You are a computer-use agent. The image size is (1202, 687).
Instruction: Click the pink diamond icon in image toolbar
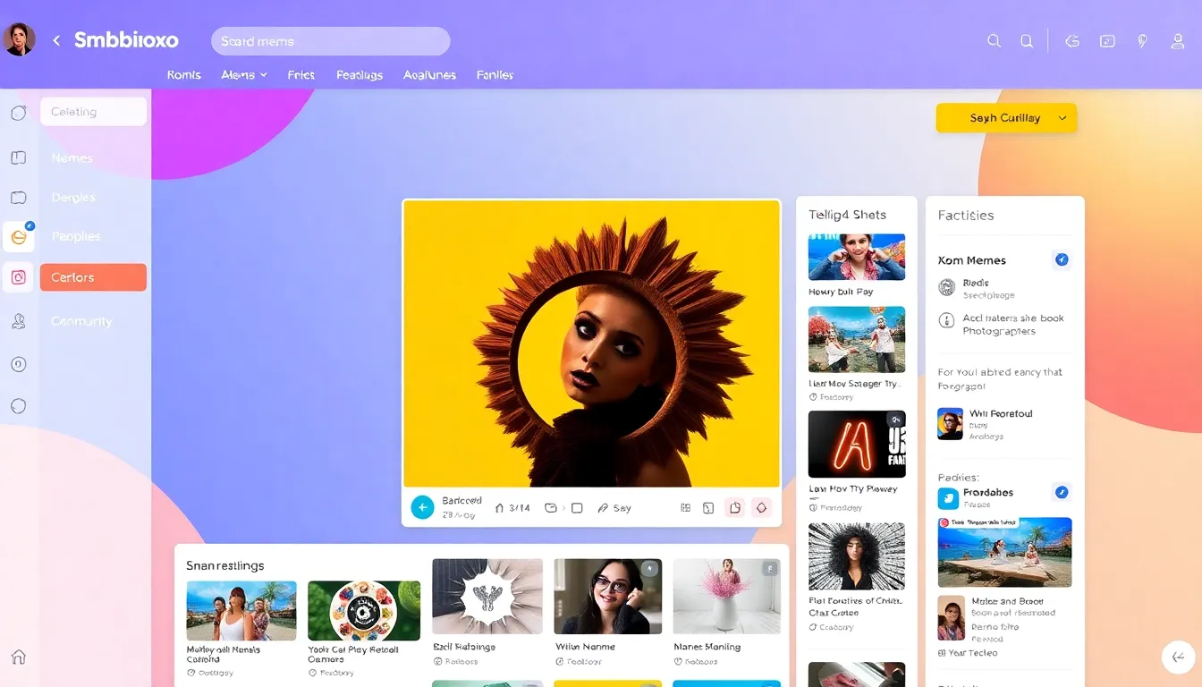click(761, 508)
